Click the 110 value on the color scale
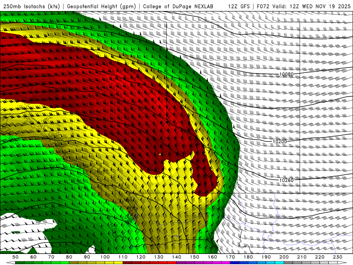This screenshot has height=265, width=353. click(x=123, y=257)
